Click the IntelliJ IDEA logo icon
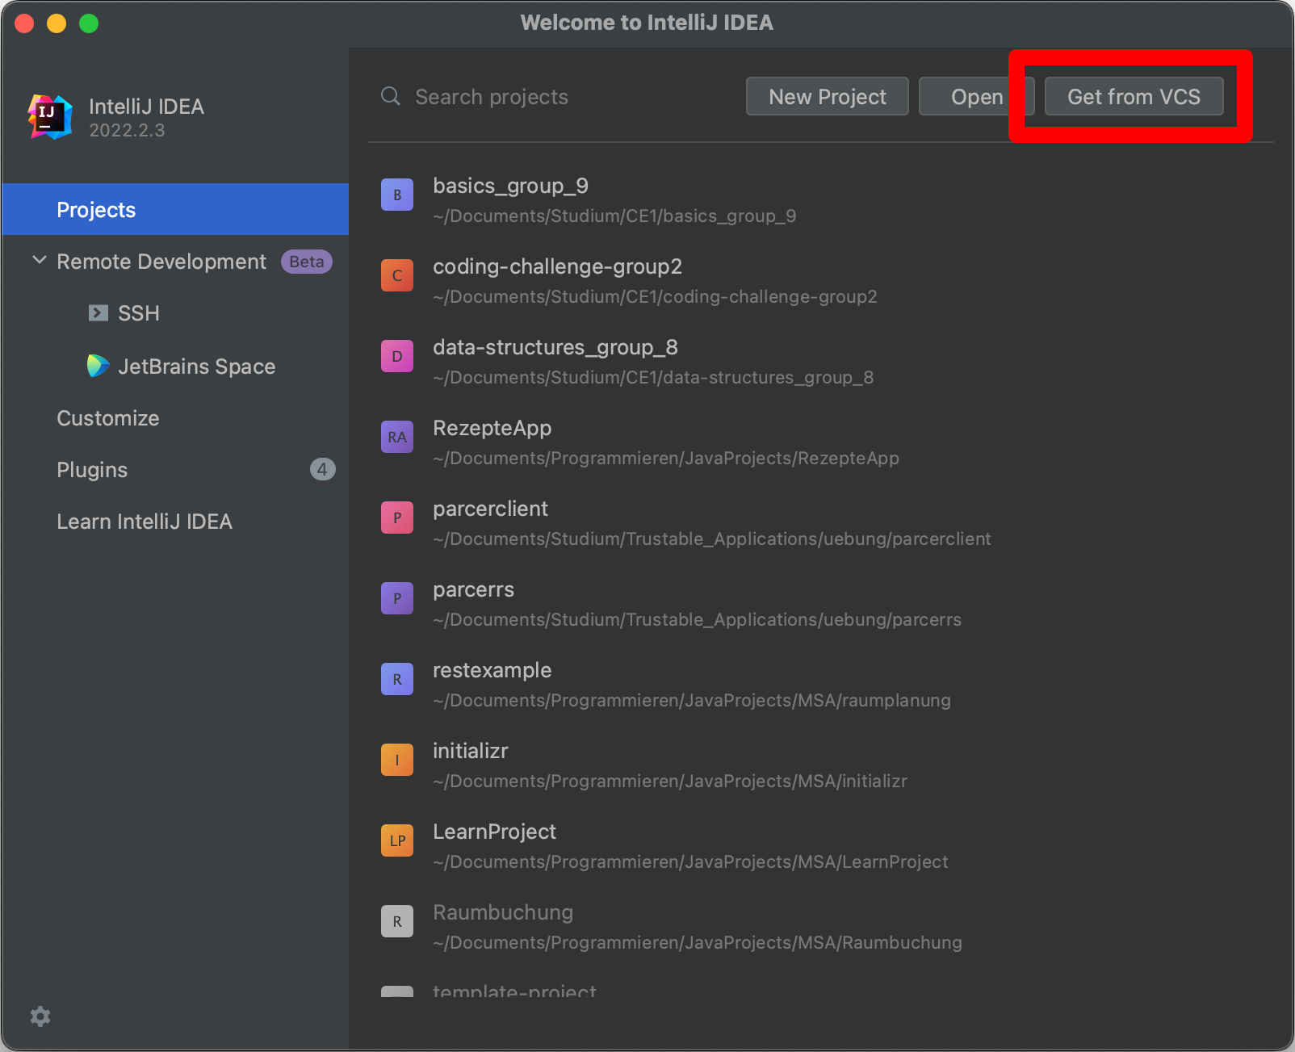The height and width of the screenshot is (1052, 1295). [50, 117]
